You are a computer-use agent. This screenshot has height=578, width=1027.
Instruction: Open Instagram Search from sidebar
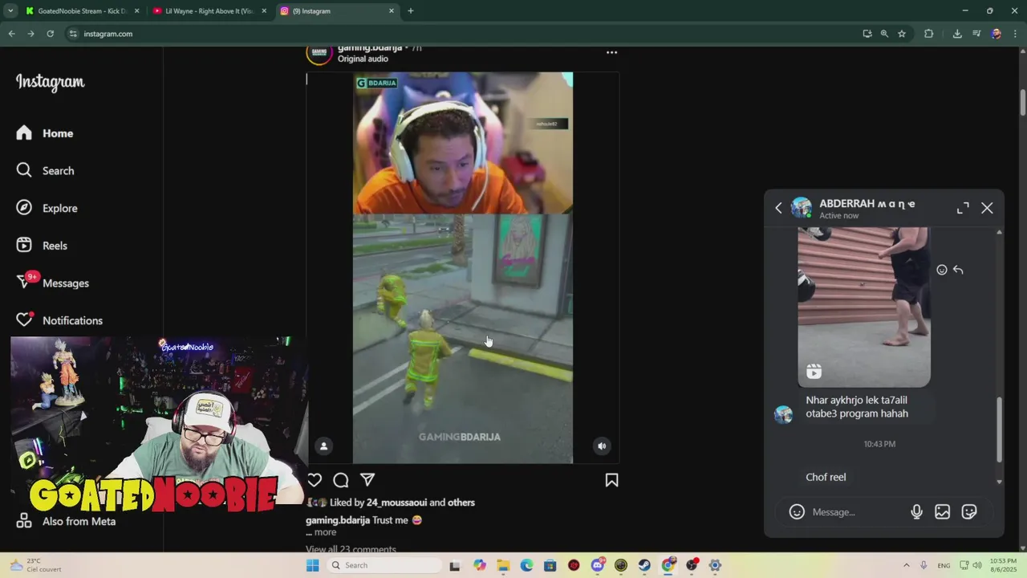point(46,170)
